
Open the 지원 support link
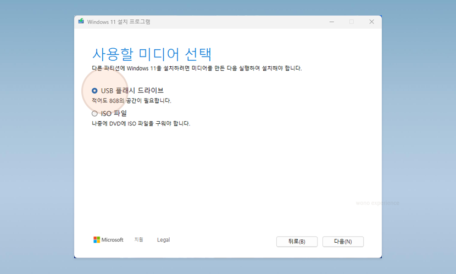[138, 239]
